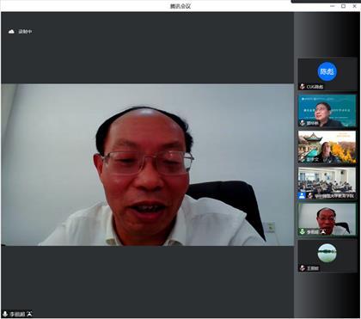Click speaker name label under main video
Viewport: 361px width, 319px height.
click(17, 314)
